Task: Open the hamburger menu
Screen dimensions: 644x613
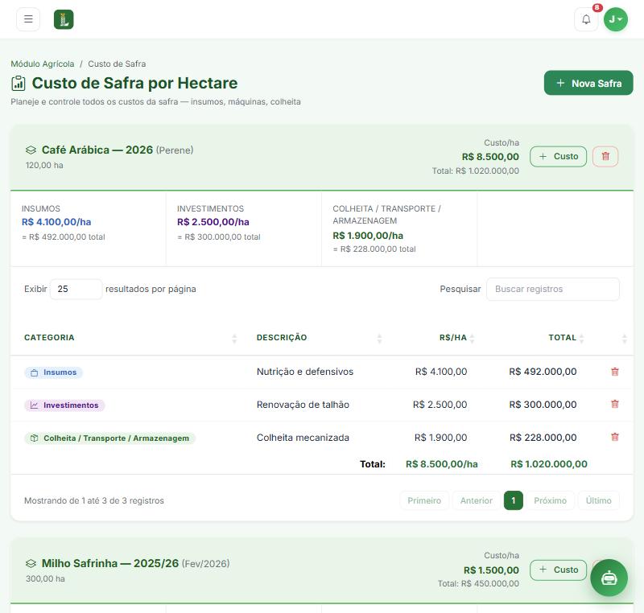Action: (x=28, y=19)
